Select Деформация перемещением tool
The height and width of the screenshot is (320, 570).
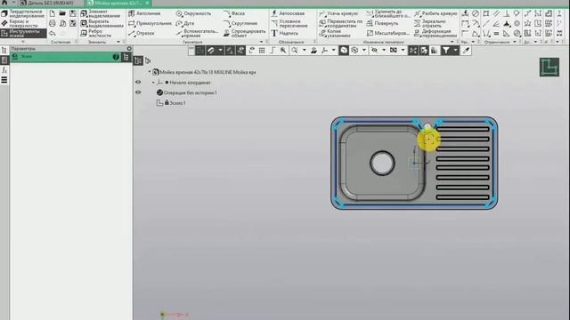click(x=436, y=33)
